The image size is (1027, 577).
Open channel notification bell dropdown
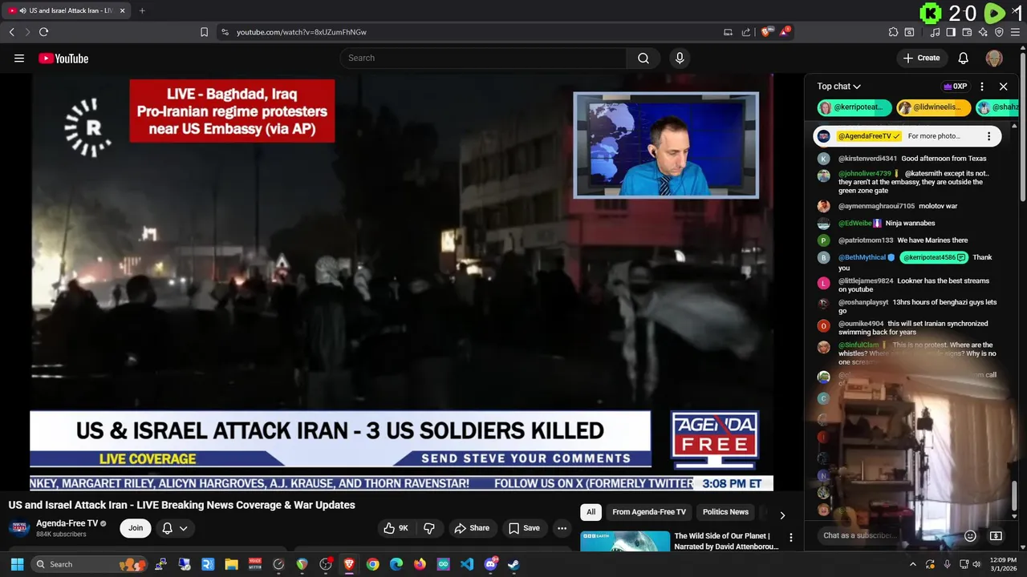(x=175, y=528)
